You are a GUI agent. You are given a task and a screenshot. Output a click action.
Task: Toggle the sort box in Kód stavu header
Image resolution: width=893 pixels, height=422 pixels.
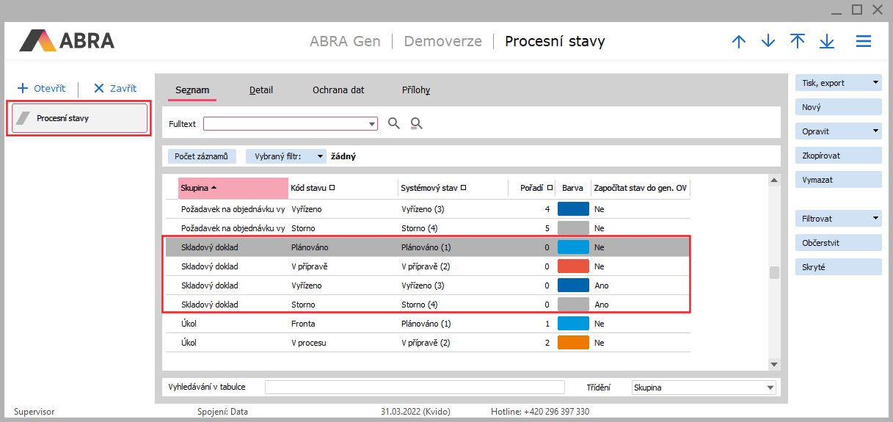(x=332, y=189)
